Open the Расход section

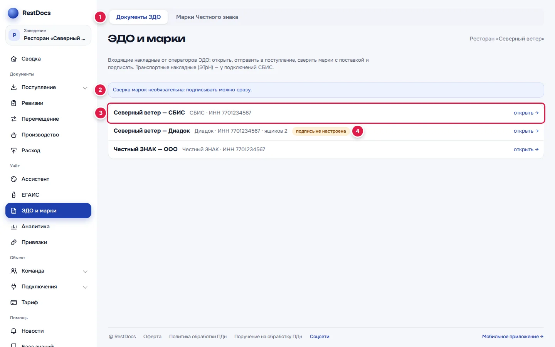tap(48, 151)
